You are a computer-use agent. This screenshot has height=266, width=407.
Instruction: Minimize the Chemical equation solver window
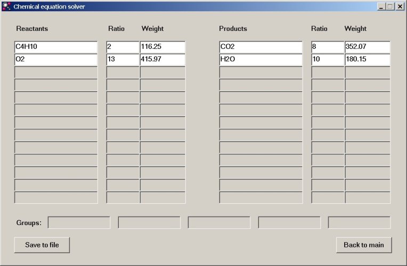381,6
